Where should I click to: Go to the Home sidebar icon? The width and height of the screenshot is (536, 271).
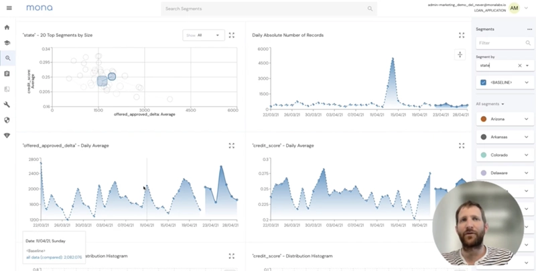[x=7, y=28]
